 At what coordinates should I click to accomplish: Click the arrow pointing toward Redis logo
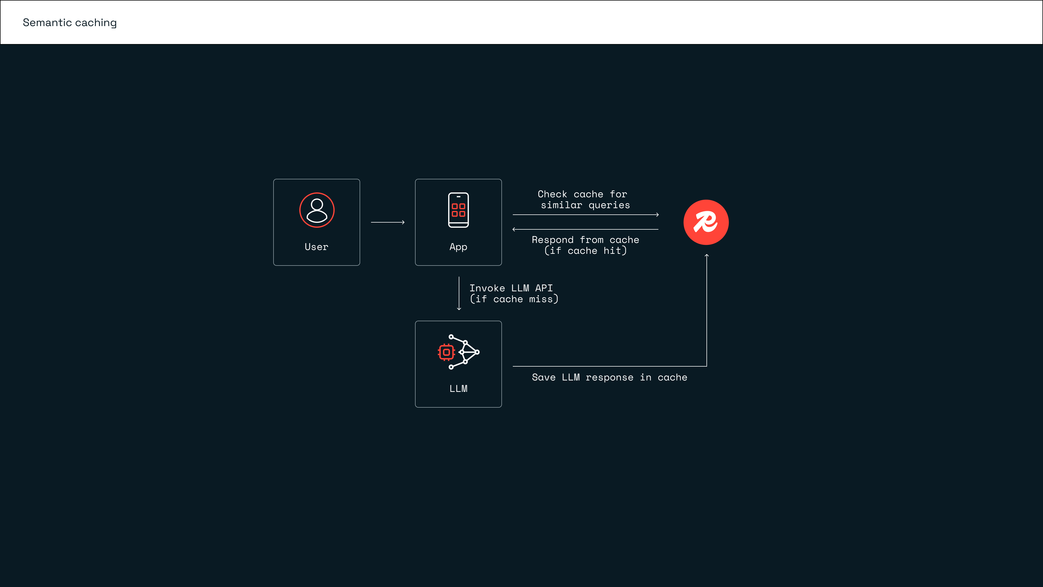(x=586, y=215)
